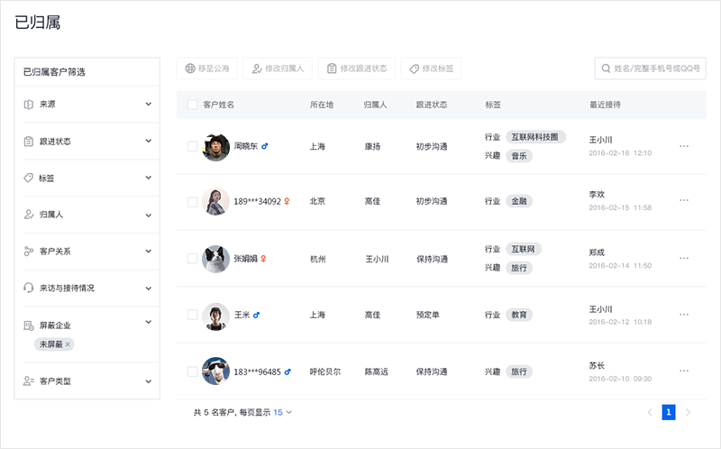The width and height of the screenshot is (721, 449).
Task: Click the 跟进状态 column header
Action: point(432,105)
